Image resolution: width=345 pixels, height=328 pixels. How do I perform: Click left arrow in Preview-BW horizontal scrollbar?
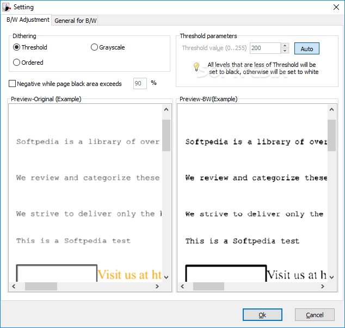pyautogui.click(x=182, y=286)
